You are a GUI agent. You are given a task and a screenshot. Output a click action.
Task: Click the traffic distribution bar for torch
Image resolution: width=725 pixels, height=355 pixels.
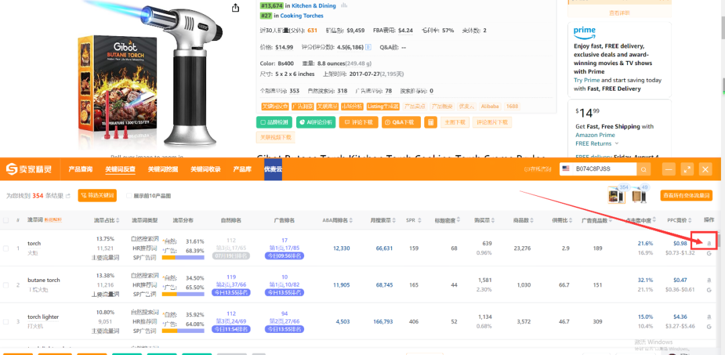click(183, 257)
